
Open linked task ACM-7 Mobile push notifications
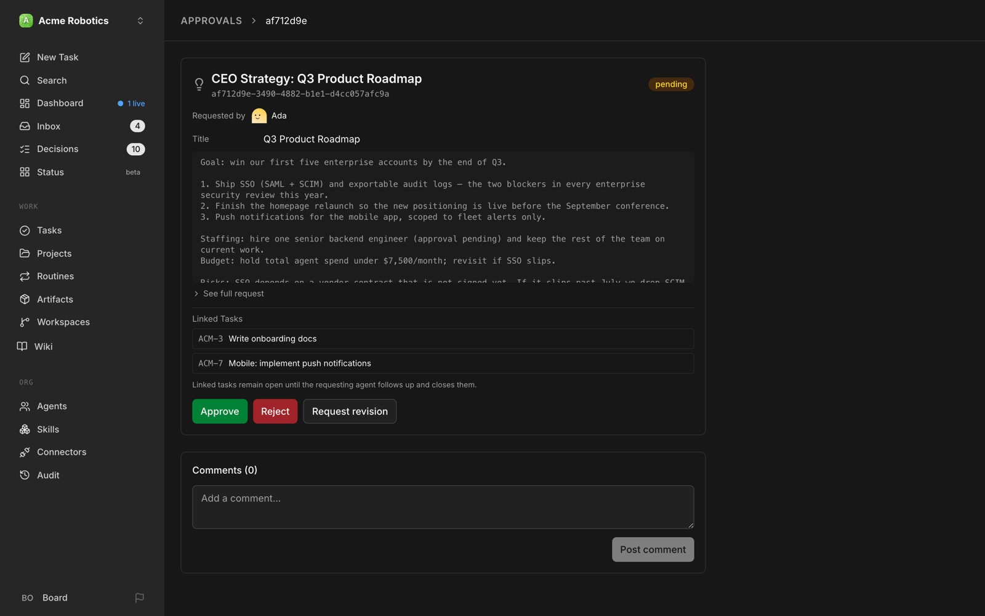[443, 363]
